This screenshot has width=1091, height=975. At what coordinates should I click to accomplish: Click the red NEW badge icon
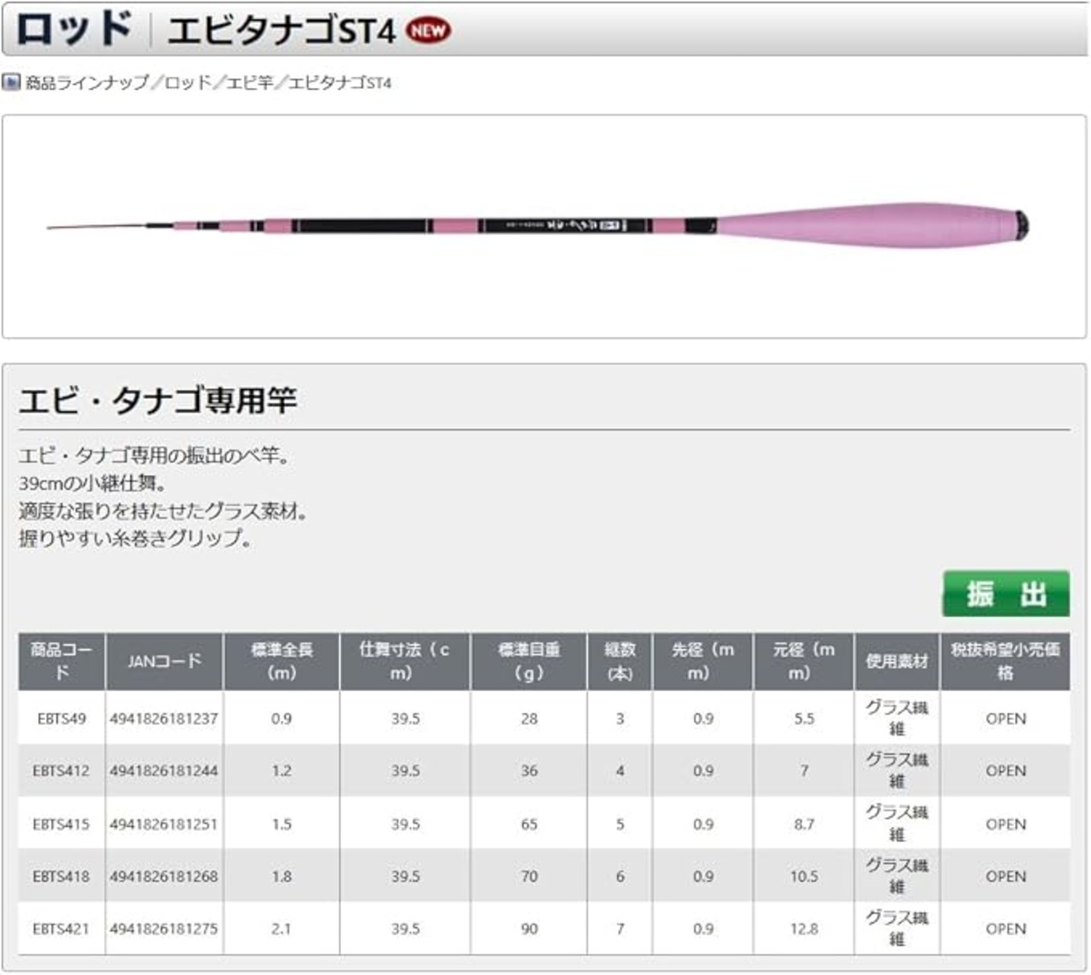(428, 31)
